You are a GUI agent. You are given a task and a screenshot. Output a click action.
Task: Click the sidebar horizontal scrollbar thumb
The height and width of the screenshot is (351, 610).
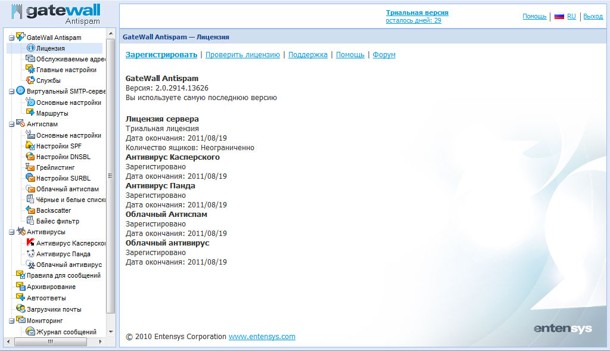pyautogui.click(x=51, y=341)
